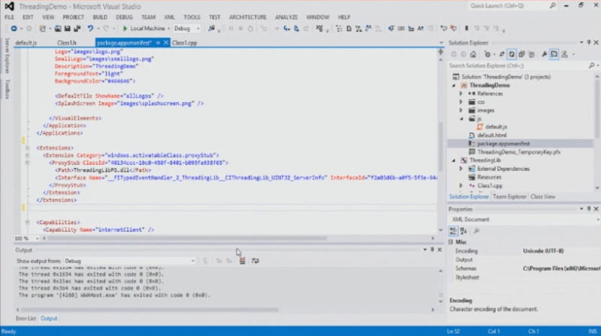Click the Quick Launch input field

[x=508, y=6]
